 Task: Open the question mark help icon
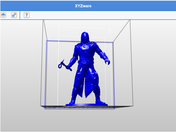click(x=27, y=15)
